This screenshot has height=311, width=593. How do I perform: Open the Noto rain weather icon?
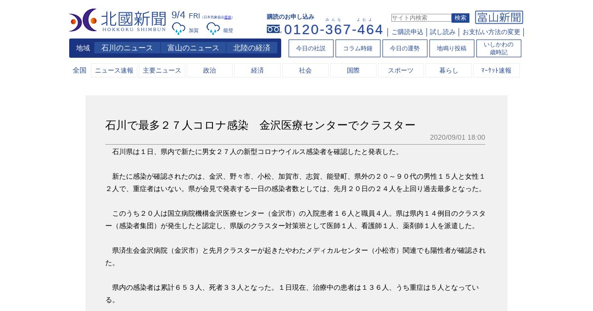(213, 29)
